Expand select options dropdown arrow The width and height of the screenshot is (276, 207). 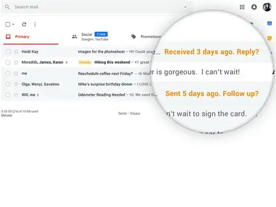coord(13,24)
